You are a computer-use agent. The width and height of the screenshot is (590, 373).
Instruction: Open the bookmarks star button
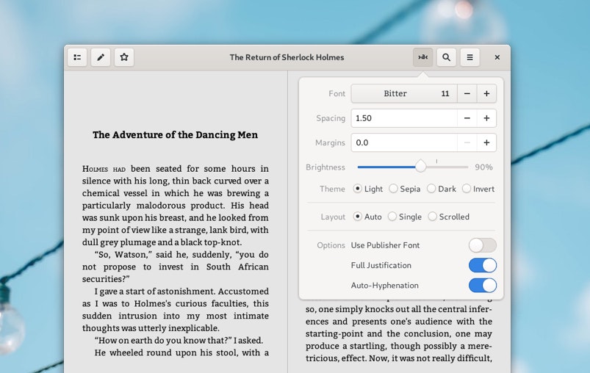124,57
